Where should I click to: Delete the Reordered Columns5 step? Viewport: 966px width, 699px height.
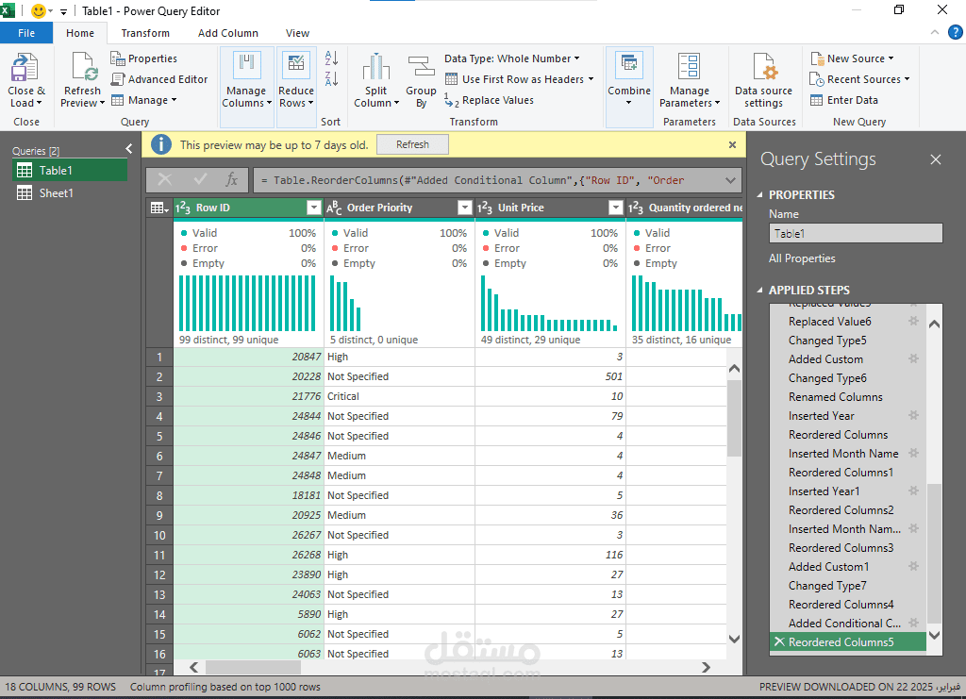coord(779,641)
